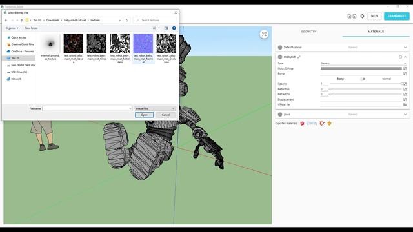The width and height of the screenshot is (413, 232).
Task: Open the Organize menu
Action: (x=12, y=28)
